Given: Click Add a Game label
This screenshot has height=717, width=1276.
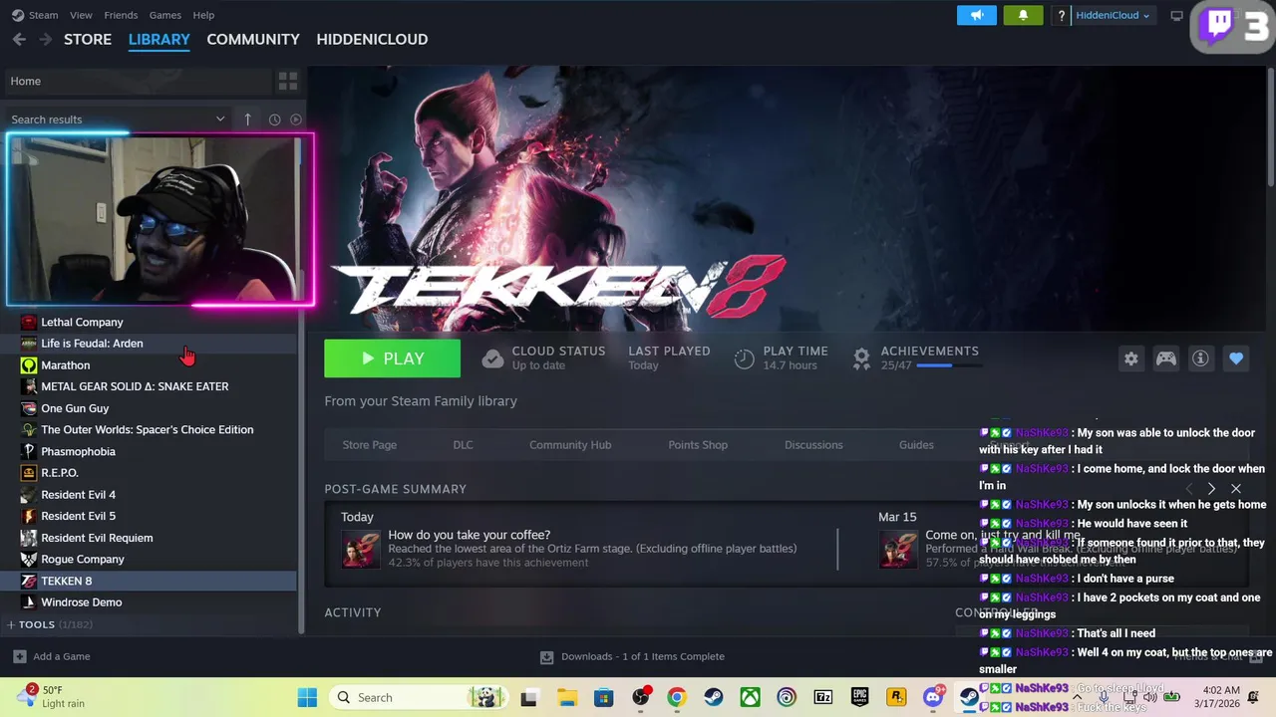Looking at the screenshot, I should pyautogui.click(x=62, y=656).
